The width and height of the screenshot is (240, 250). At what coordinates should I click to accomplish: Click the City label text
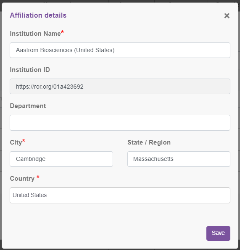pos(16,142)
